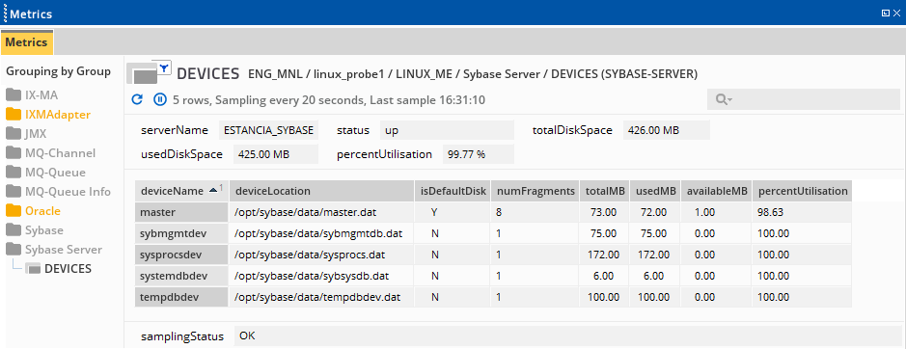Select the systemdbdev row
This screenshot has width=906, height=349.
pyautogui.click(x=493, y=276)
